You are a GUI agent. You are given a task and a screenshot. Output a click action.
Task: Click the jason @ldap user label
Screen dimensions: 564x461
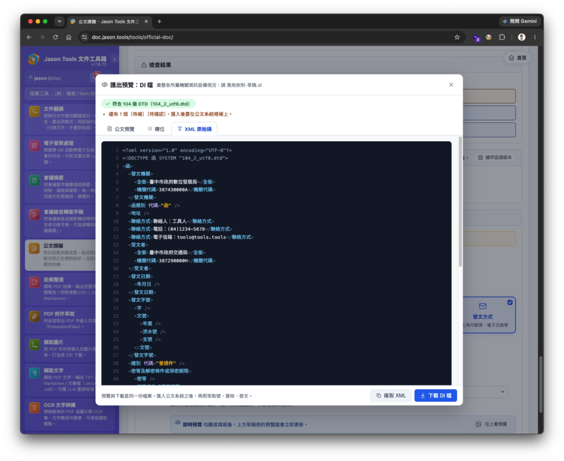(x=45, y=78)
